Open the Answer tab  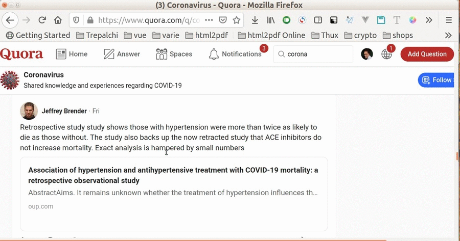click(x=122, y=54)
